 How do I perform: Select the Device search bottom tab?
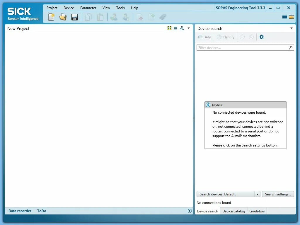[207, 211]
